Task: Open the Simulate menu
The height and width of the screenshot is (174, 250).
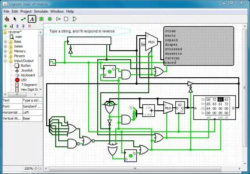Action: pos(41,11)
